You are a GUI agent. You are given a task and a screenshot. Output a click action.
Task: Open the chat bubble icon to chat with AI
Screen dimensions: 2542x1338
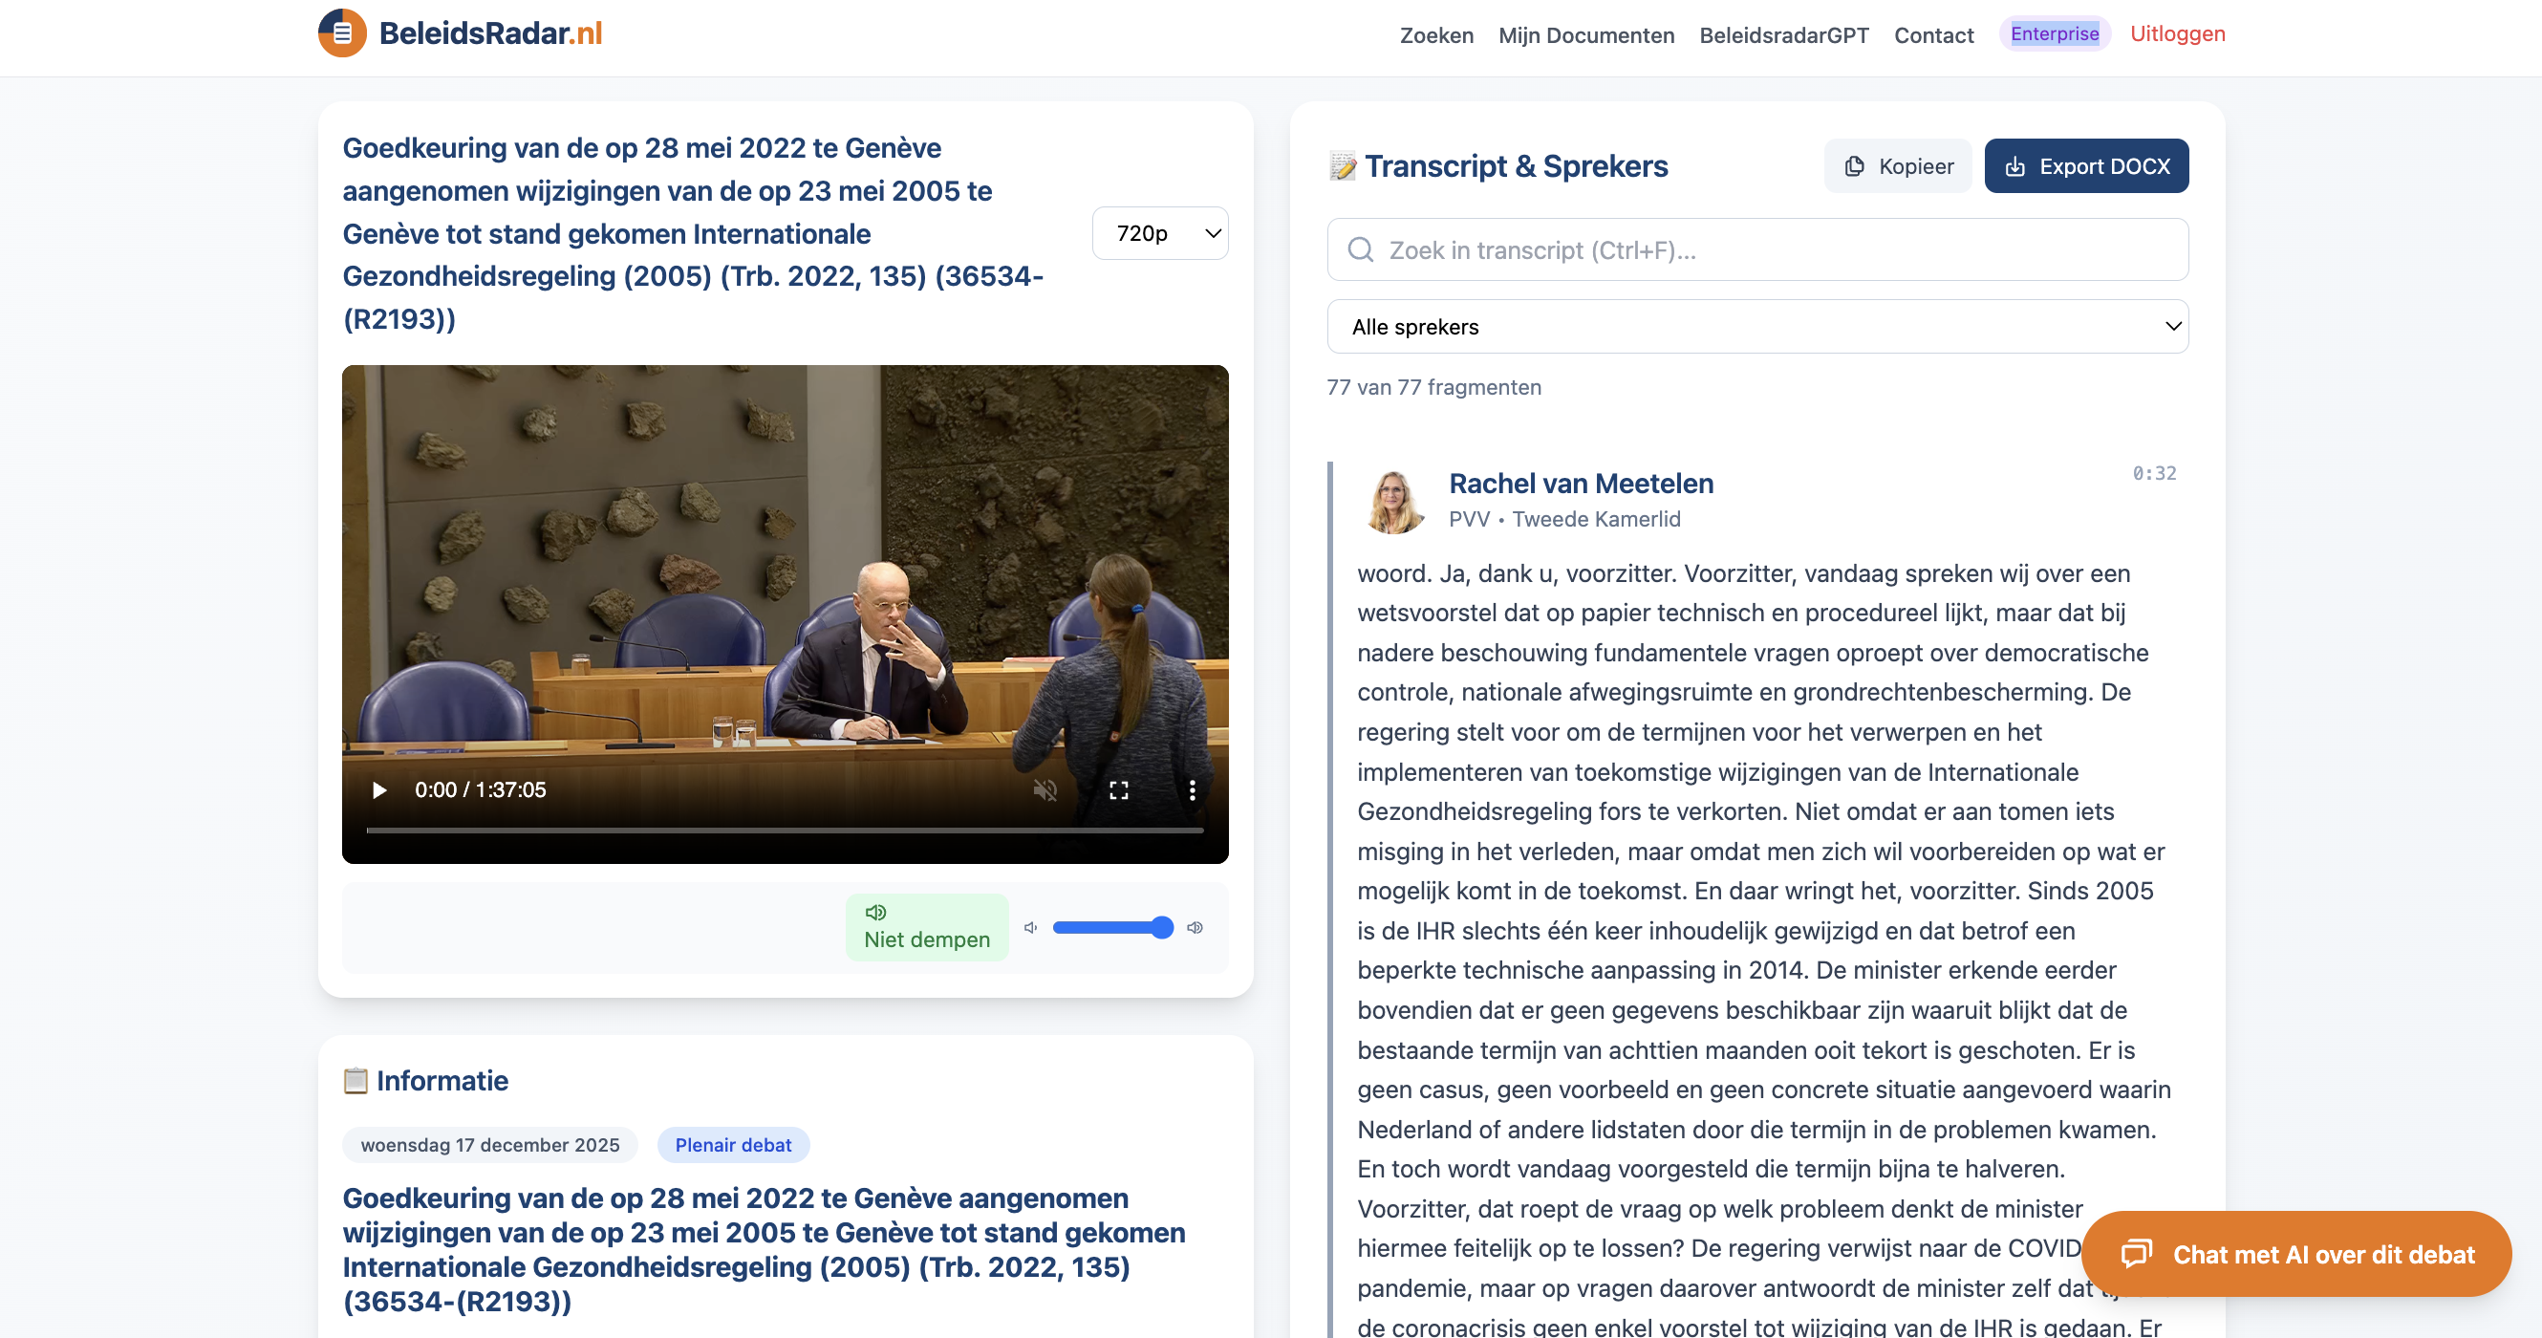[x=2140, y=1254]
